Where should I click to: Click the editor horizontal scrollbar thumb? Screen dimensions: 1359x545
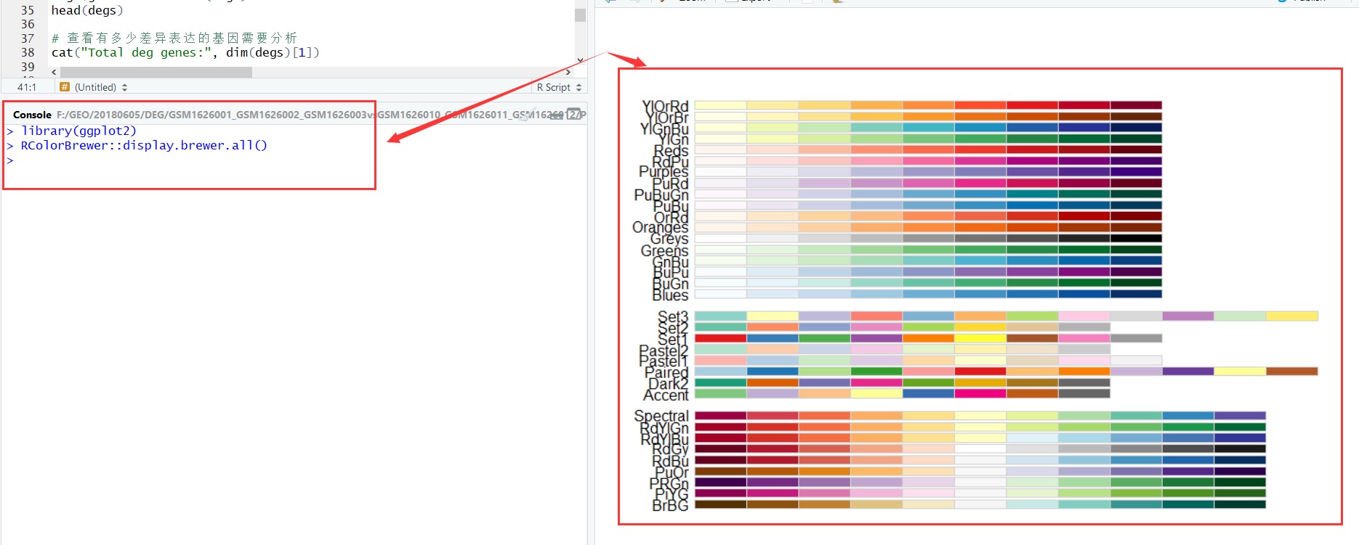(156, 72)
